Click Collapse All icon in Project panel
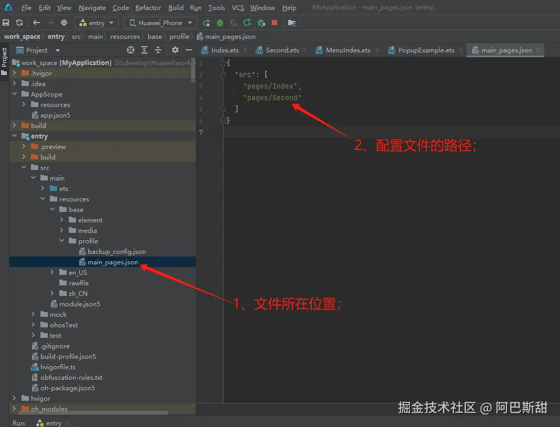 pos(158,50)
